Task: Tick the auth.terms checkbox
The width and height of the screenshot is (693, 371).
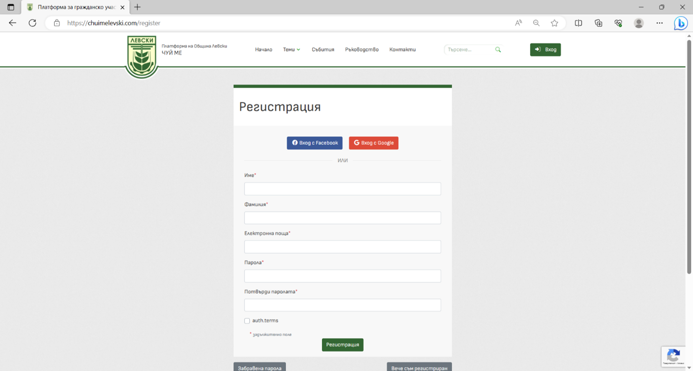Action: (247, 321)
